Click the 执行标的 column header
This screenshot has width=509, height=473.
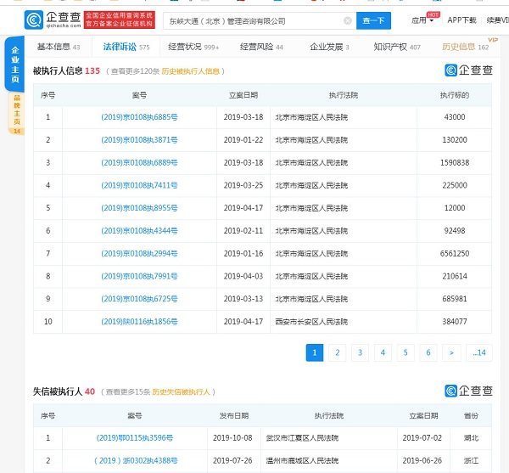pos(455,95)
